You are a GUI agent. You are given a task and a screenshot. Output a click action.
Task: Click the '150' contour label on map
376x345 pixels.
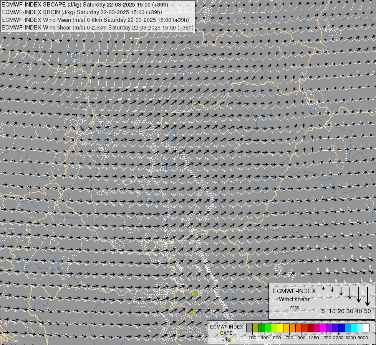point(214,314)
